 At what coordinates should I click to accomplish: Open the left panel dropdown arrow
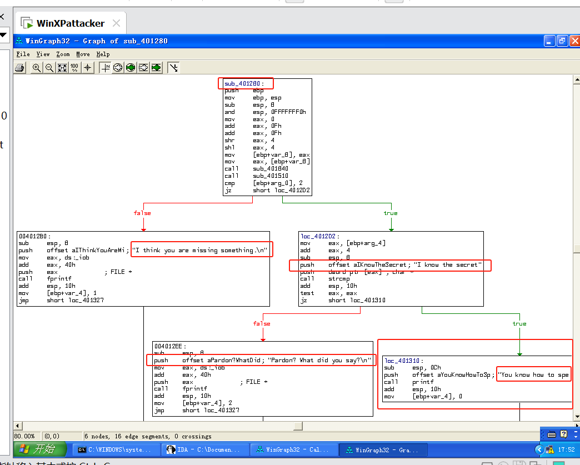coord(3,35)
